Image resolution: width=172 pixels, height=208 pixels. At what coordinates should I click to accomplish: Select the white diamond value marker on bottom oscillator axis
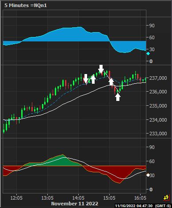(x=148, y=175)
